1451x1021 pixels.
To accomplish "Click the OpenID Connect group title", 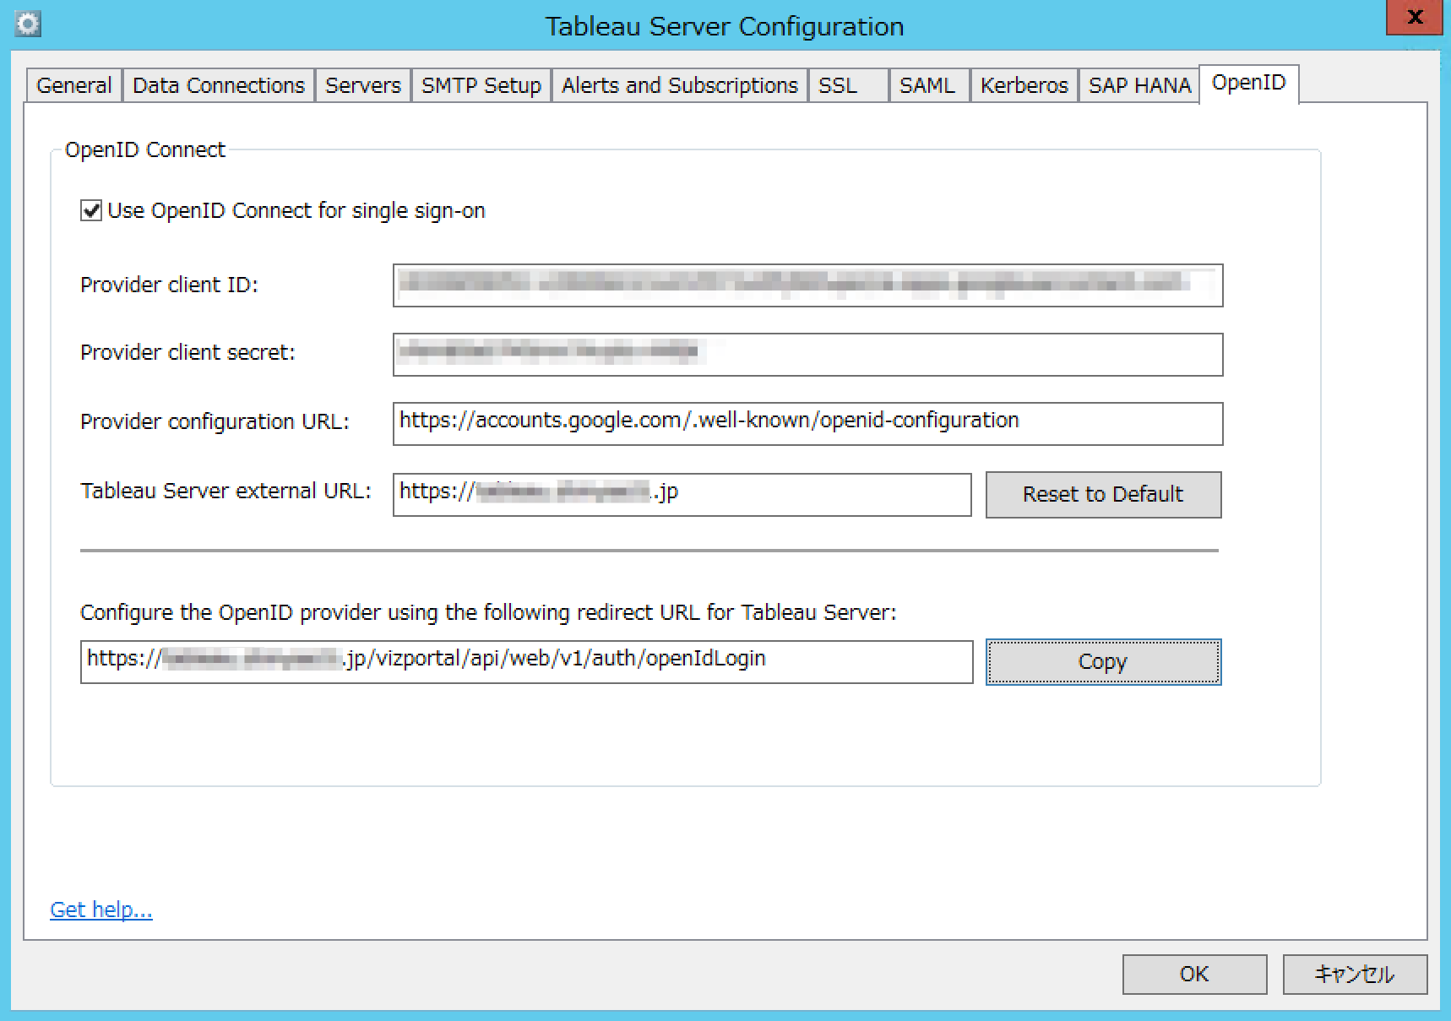I will [x=145, y=150].
